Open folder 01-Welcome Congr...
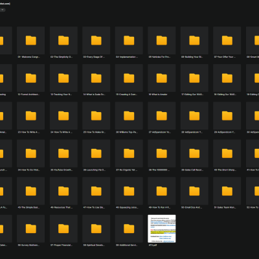Screen dimensions: 259x259 31,41
